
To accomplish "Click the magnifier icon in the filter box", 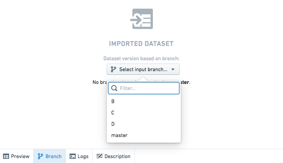I will point(114,88).
